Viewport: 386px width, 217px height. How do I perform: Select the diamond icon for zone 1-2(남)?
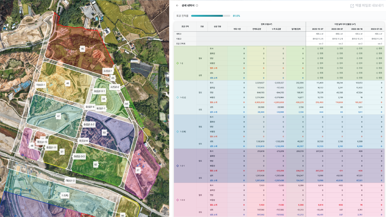177,98
